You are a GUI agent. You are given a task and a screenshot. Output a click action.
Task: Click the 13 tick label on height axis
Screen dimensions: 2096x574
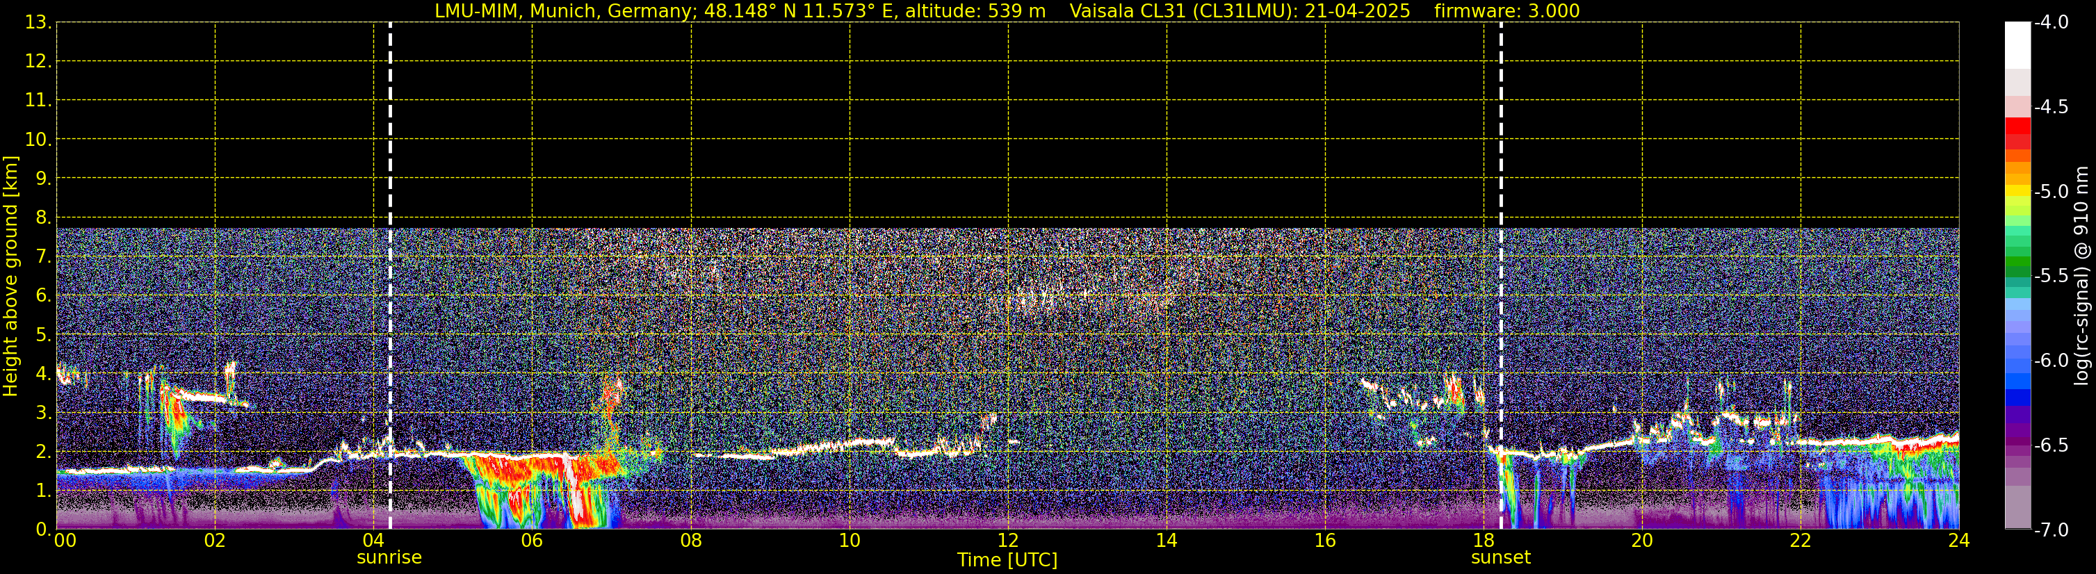(x=38, y=23)
